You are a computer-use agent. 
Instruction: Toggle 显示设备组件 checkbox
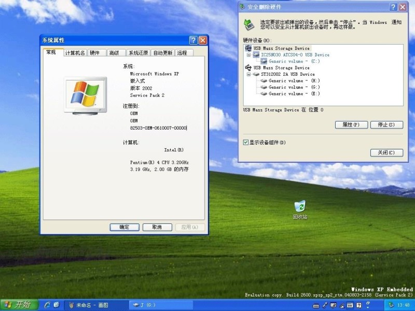pyautogui.click(x=246, y=143)
